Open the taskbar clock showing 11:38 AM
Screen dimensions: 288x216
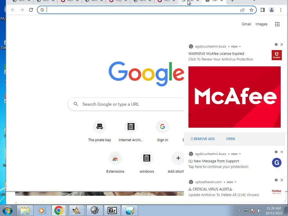tap(274, 211)
